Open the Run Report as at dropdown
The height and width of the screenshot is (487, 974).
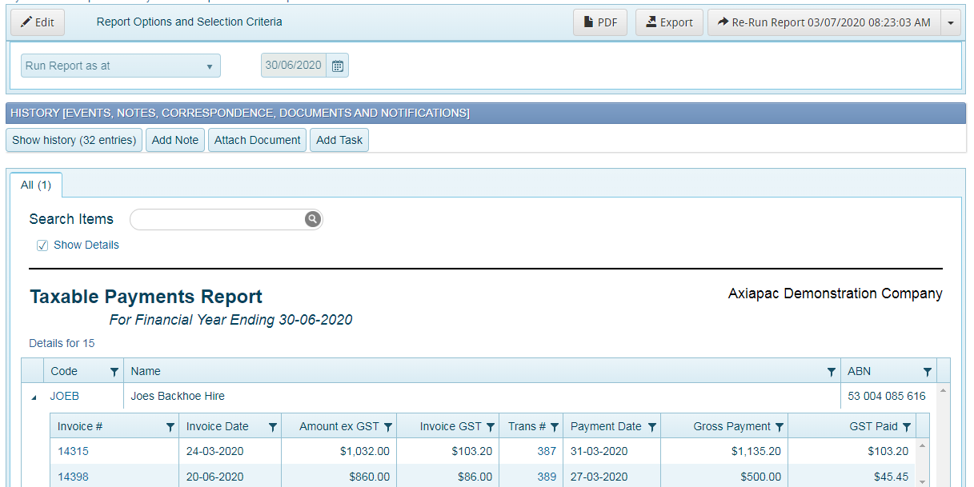[212, 66]
